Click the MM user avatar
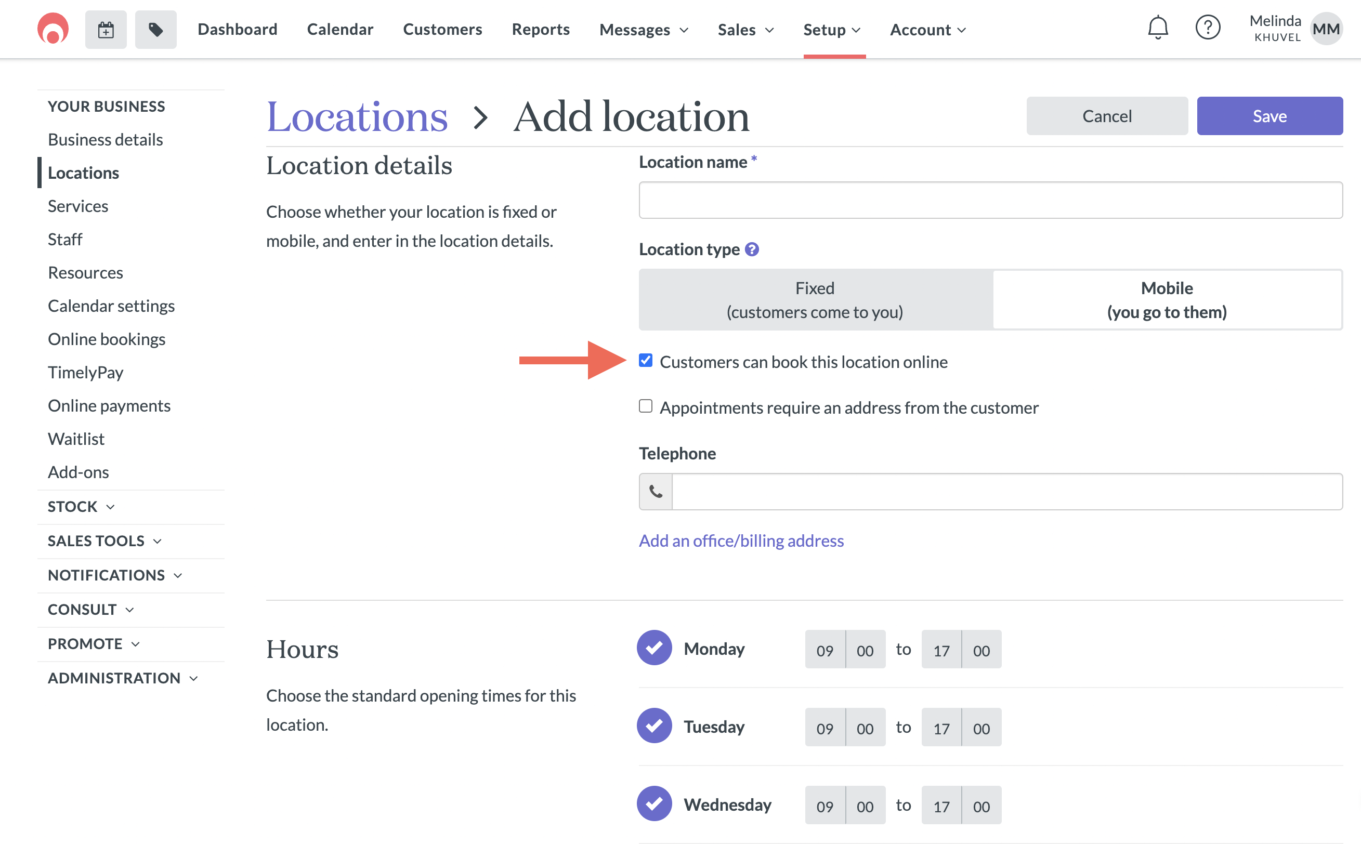Viewport: 1361px width, 844px height. point(1326,29)
